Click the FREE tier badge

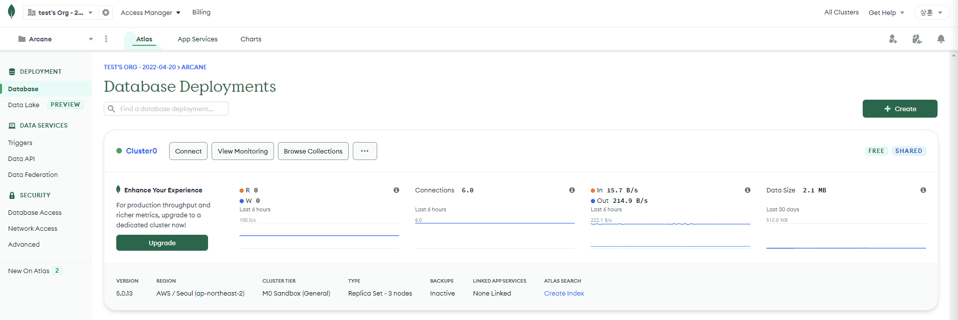(876, 151)
